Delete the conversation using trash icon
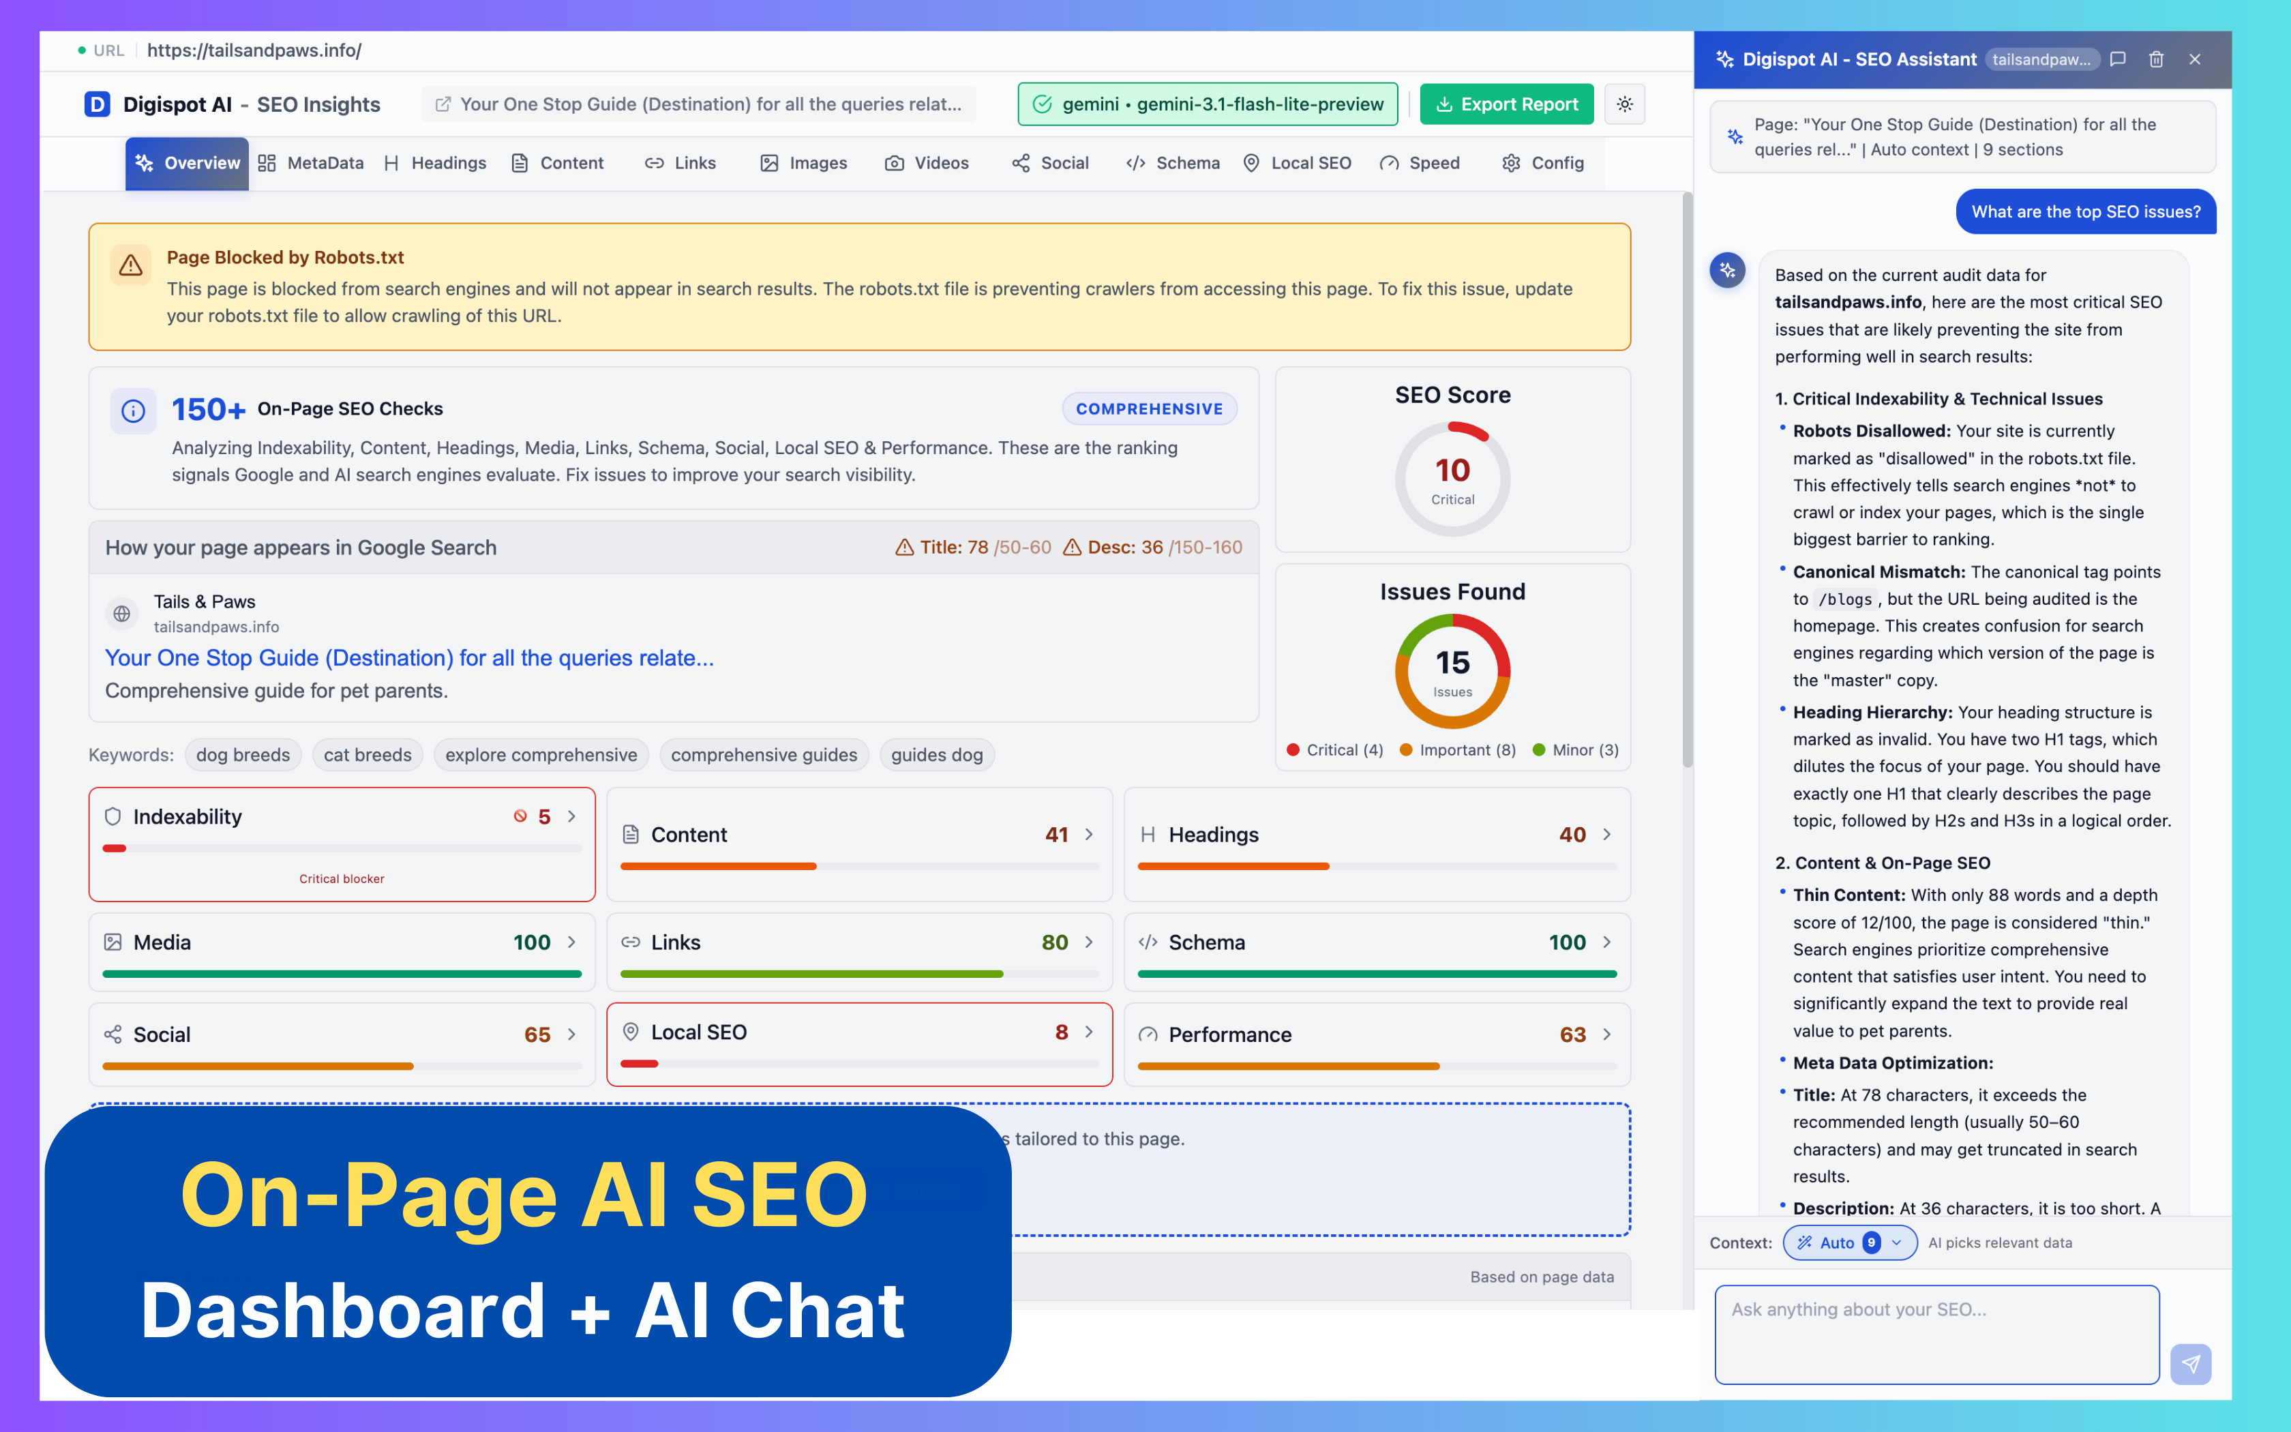2291x1432 pixels. (x=2157, y=59)
